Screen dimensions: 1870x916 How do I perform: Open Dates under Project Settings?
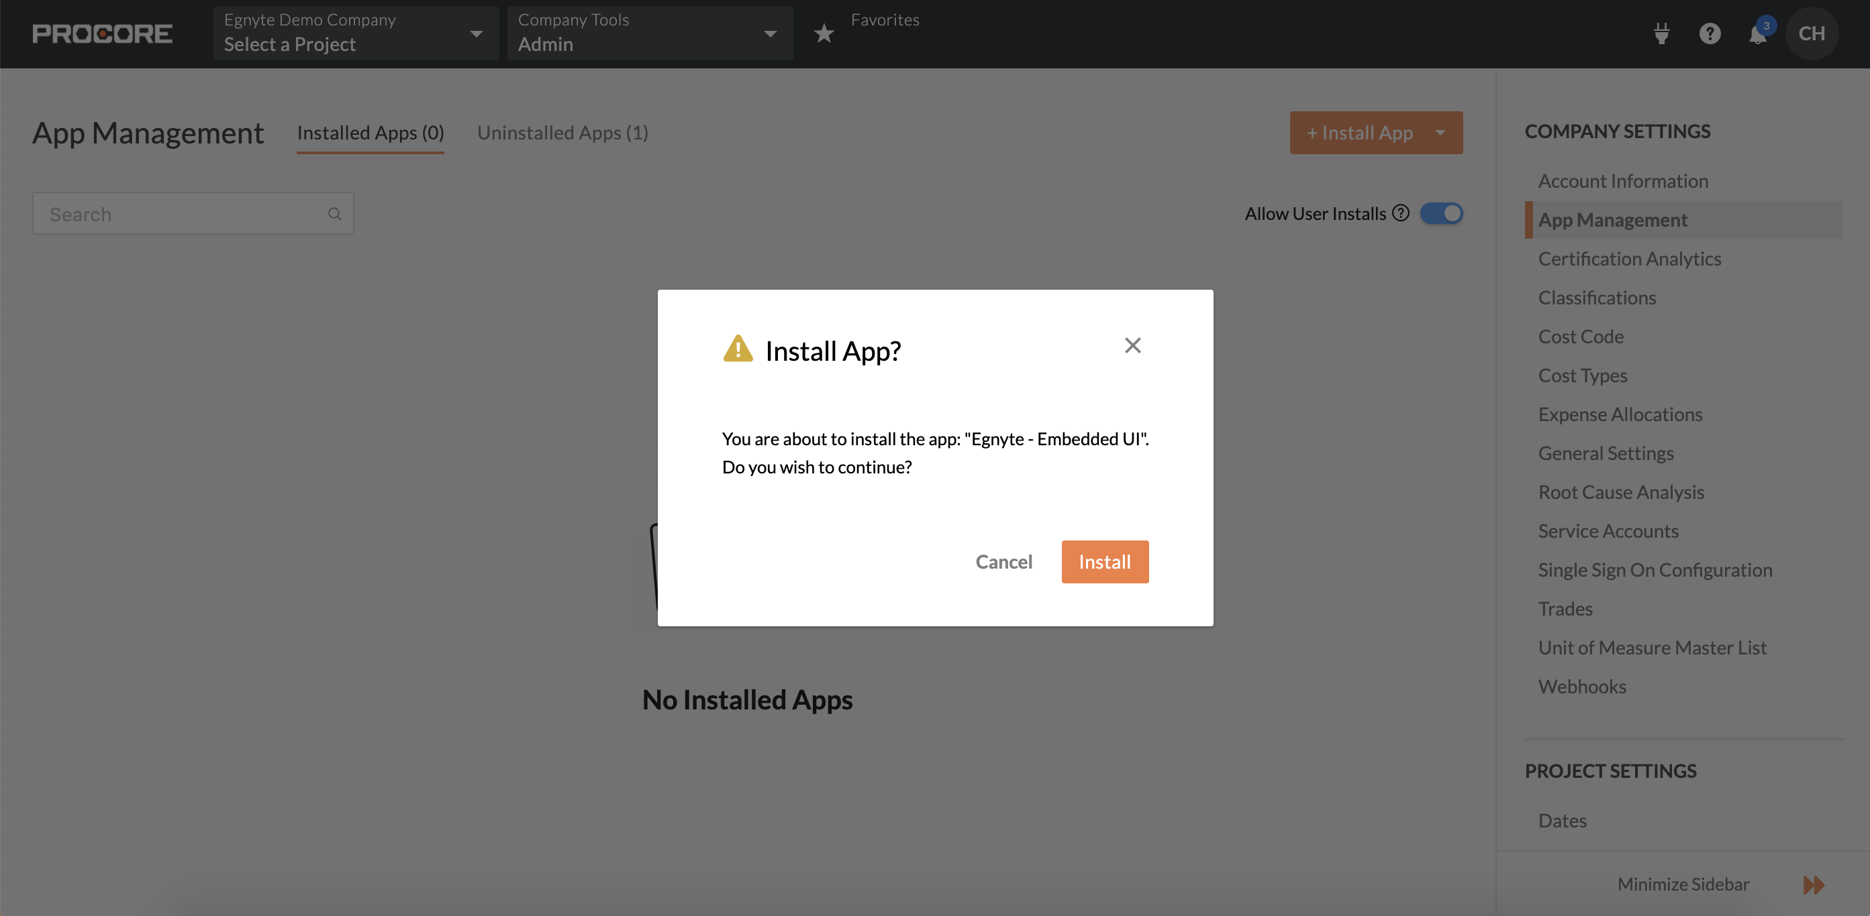[1562, 820]
